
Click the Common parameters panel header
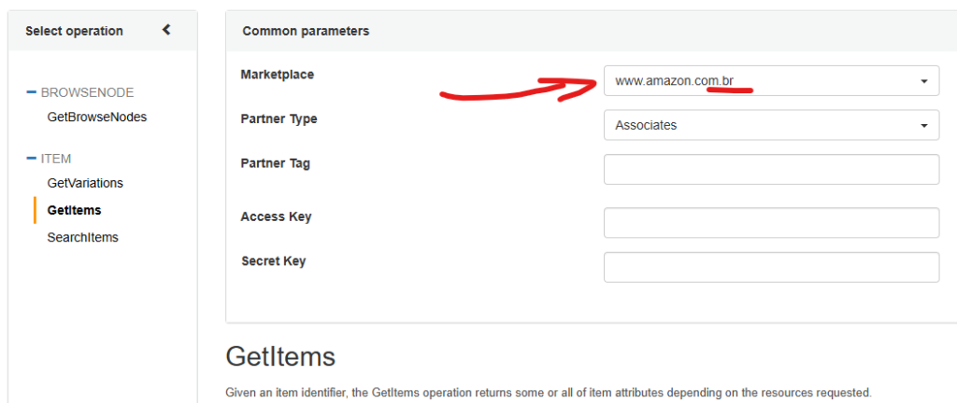click(591, 31)
